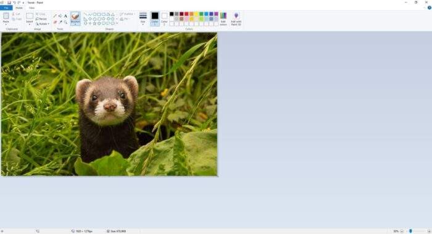Image resolution: width=432 pixels, height=234 pixels.
Task: Click the Copy button in Clipboard group
Action: (17, 19)
